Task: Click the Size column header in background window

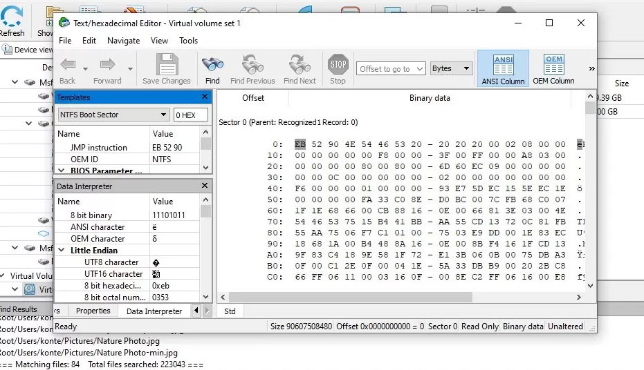Action: point(621,83)
